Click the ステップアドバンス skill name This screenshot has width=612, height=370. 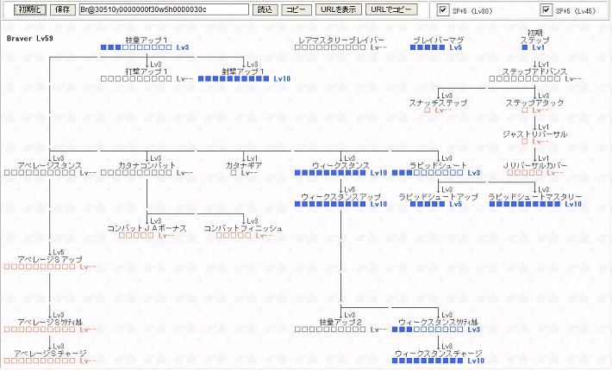point(534,71)
